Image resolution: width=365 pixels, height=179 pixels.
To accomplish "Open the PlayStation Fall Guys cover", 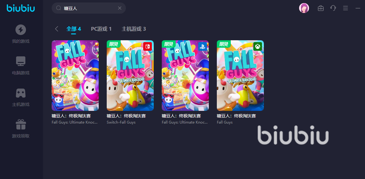I will [x=185, y=76].
